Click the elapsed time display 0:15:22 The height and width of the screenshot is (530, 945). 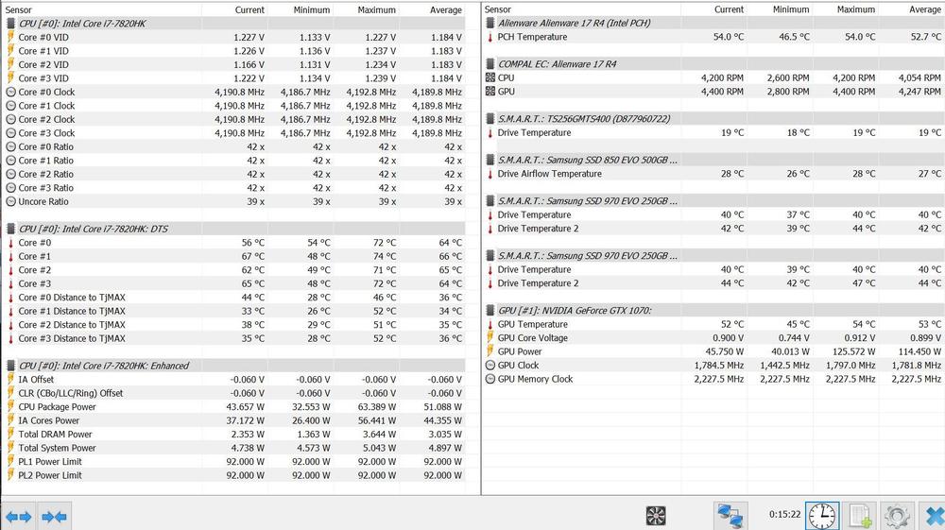pos(784,515)
